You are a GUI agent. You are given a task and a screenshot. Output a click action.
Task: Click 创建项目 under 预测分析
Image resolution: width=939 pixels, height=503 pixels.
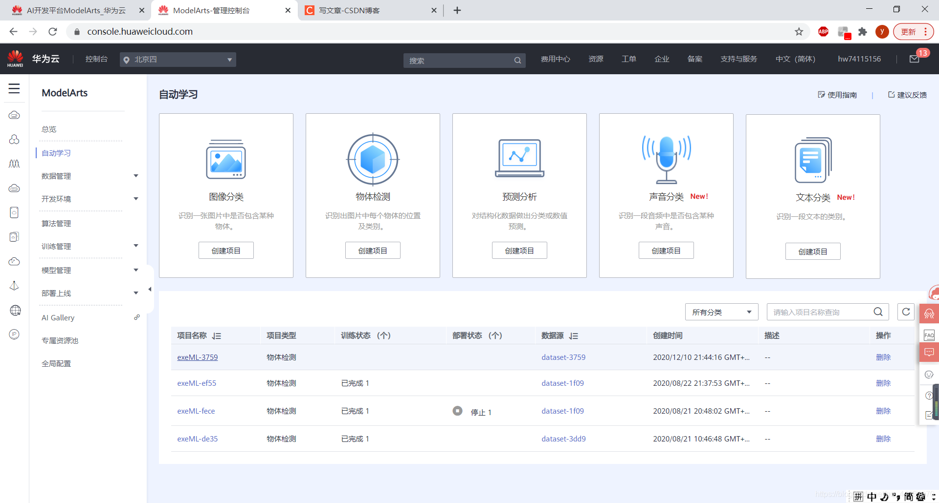pyautogui.click(x=519, y=251)
